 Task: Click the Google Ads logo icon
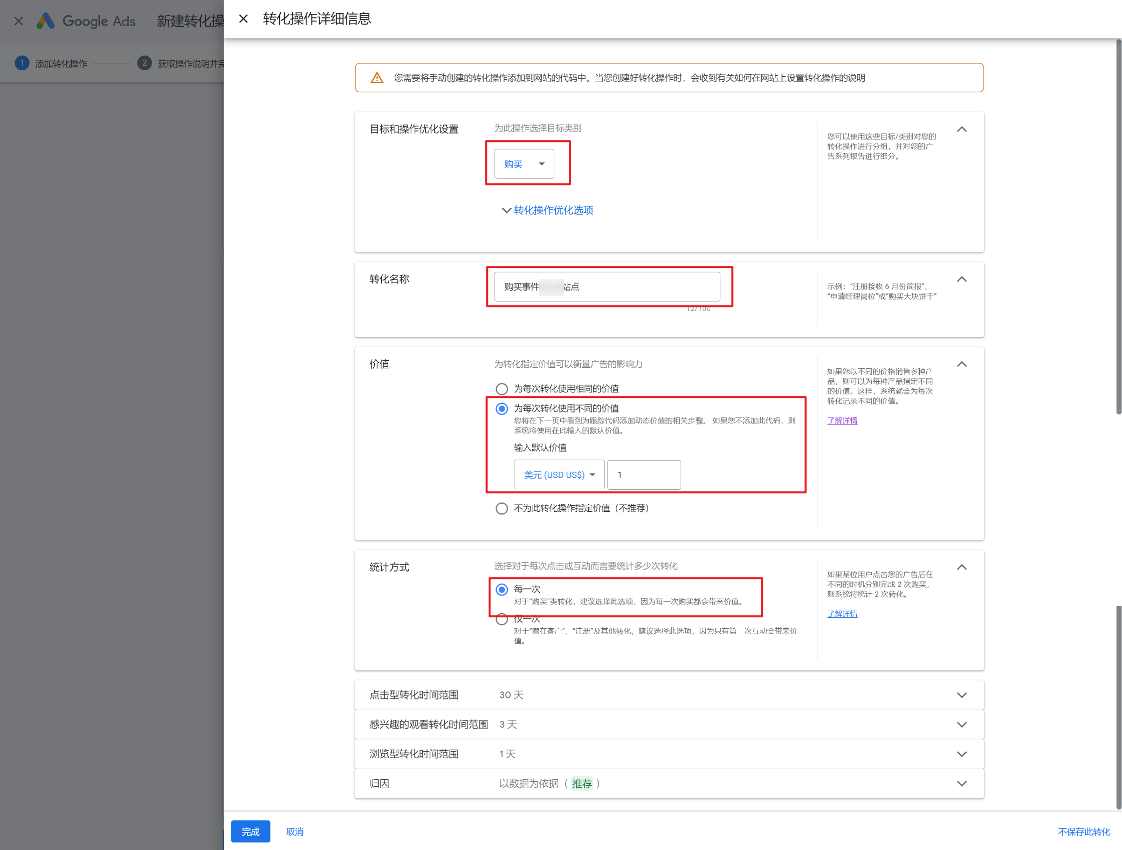pyautogui.click(x=46, y=21)
